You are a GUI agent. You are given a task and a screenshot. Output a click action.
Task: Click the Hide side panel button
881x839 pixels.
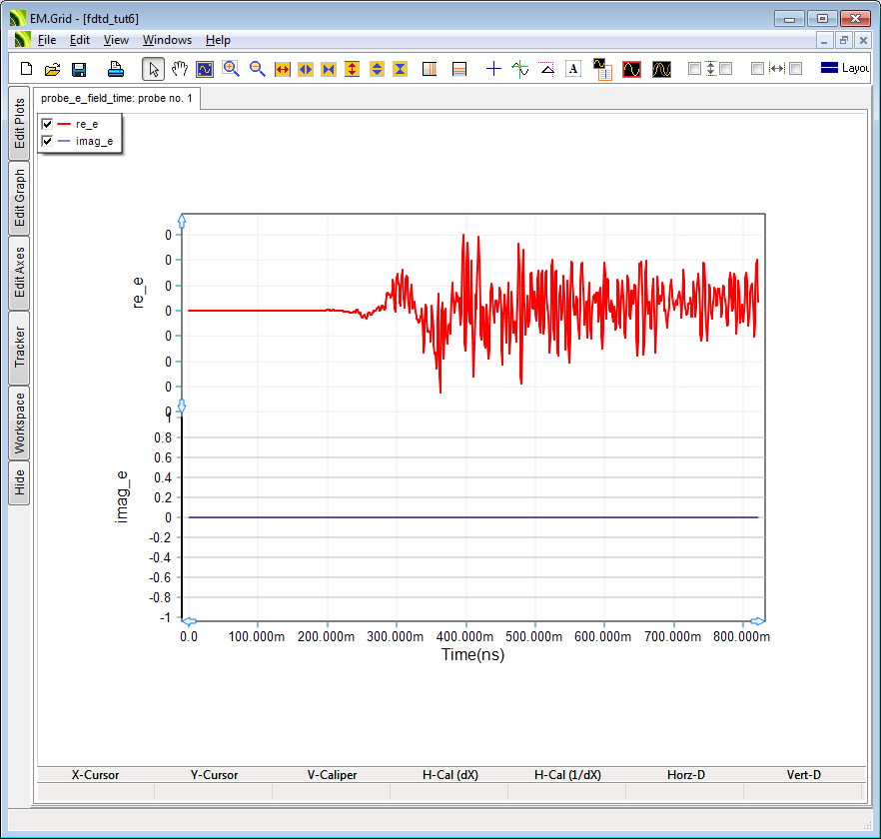19,483
